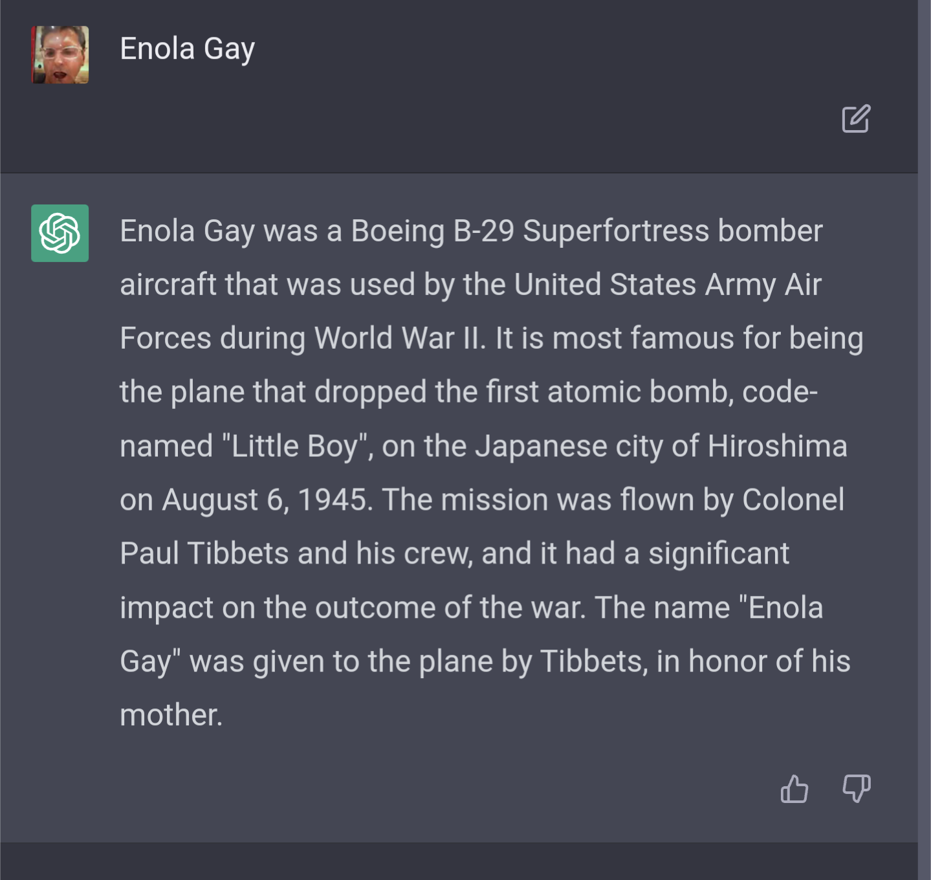Click the dark area below the response

click(453, 861)
